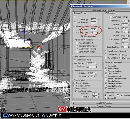Adjust the MotionBlur Multiplier spinner
The width and height of the screenshot is (130, 119).
96,73
